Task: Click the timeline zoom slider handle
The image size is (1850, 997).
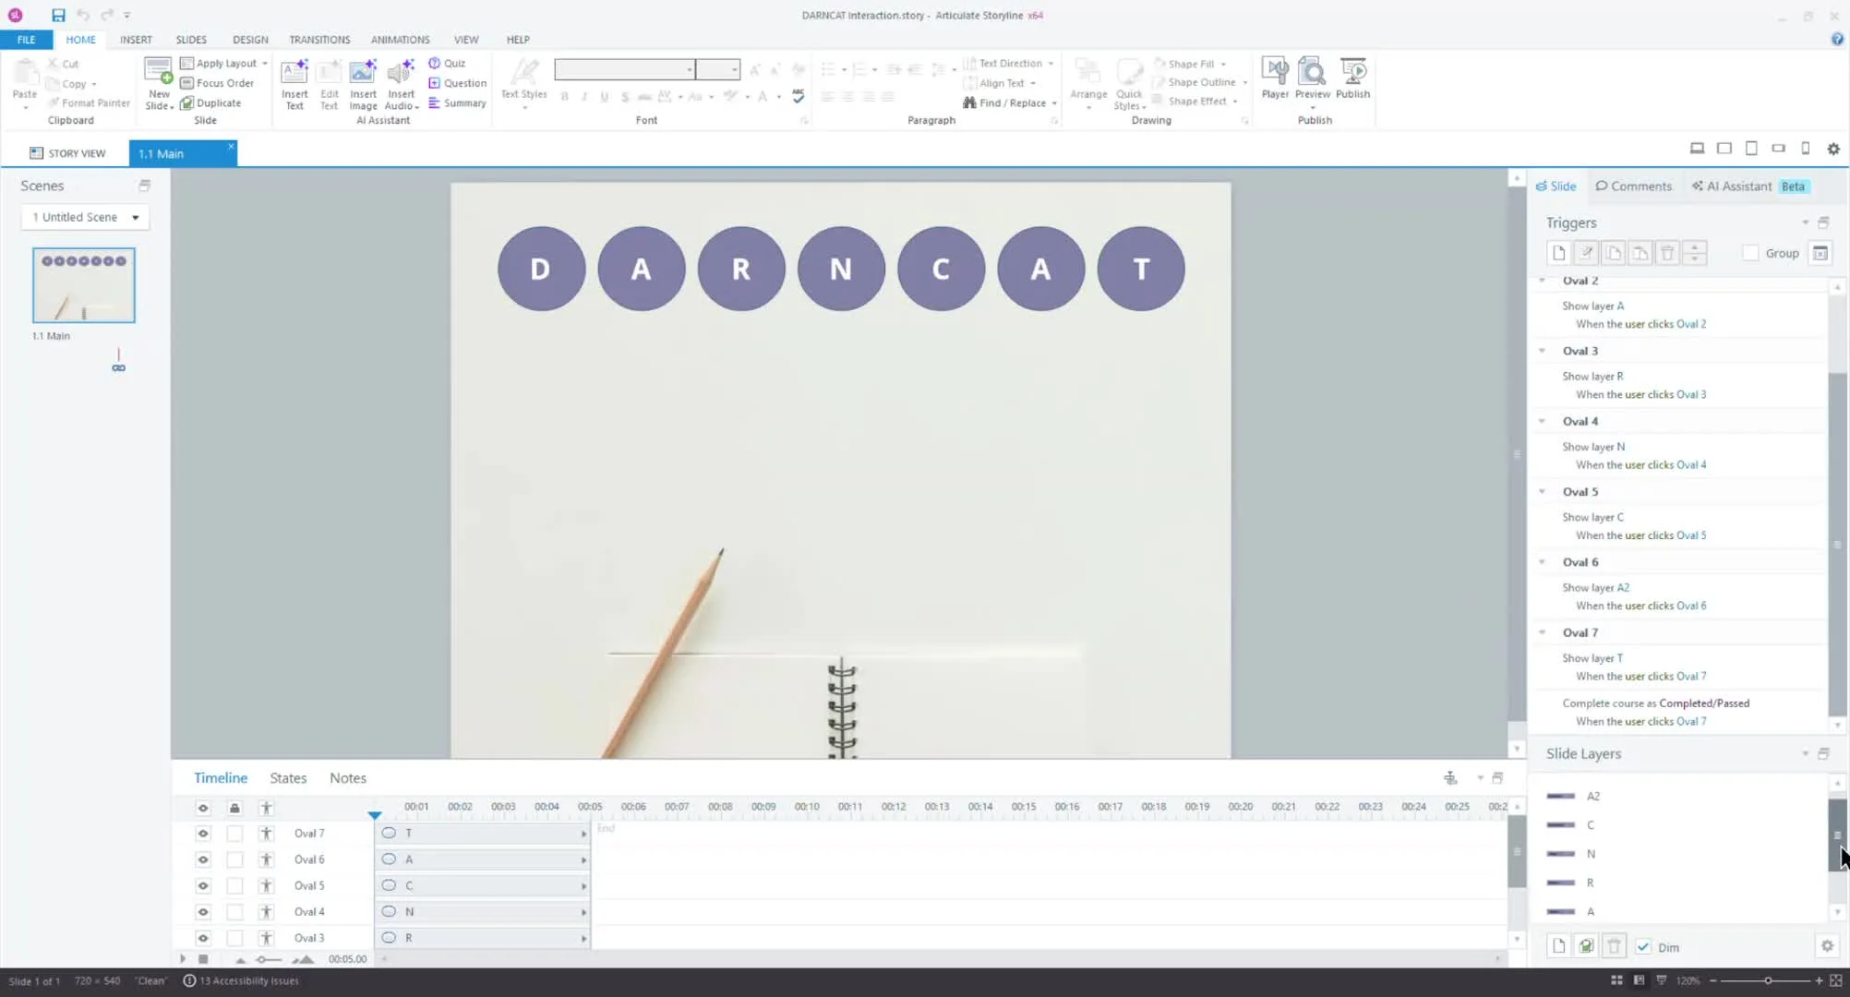Action: pyautogui.click(x=262, y=959)
